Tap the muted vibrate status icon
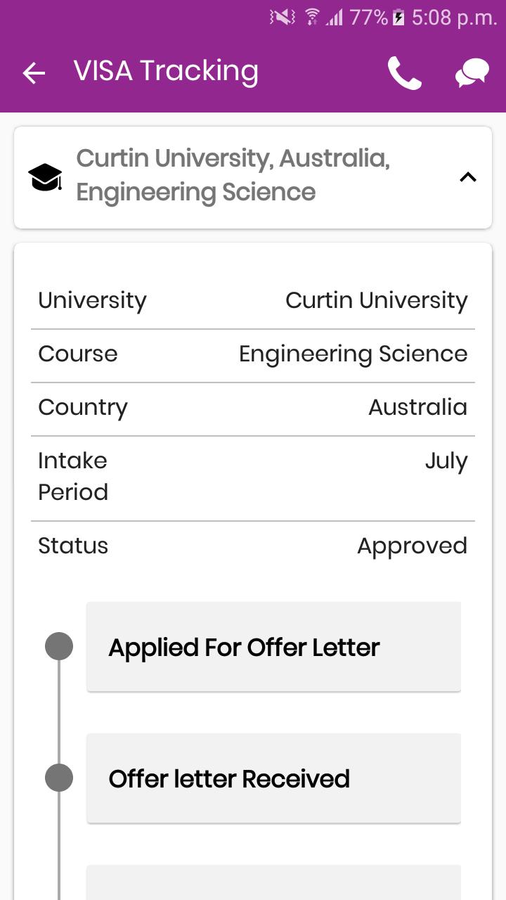The width and height of the screenshot is (506, 900). click(283, 18)
